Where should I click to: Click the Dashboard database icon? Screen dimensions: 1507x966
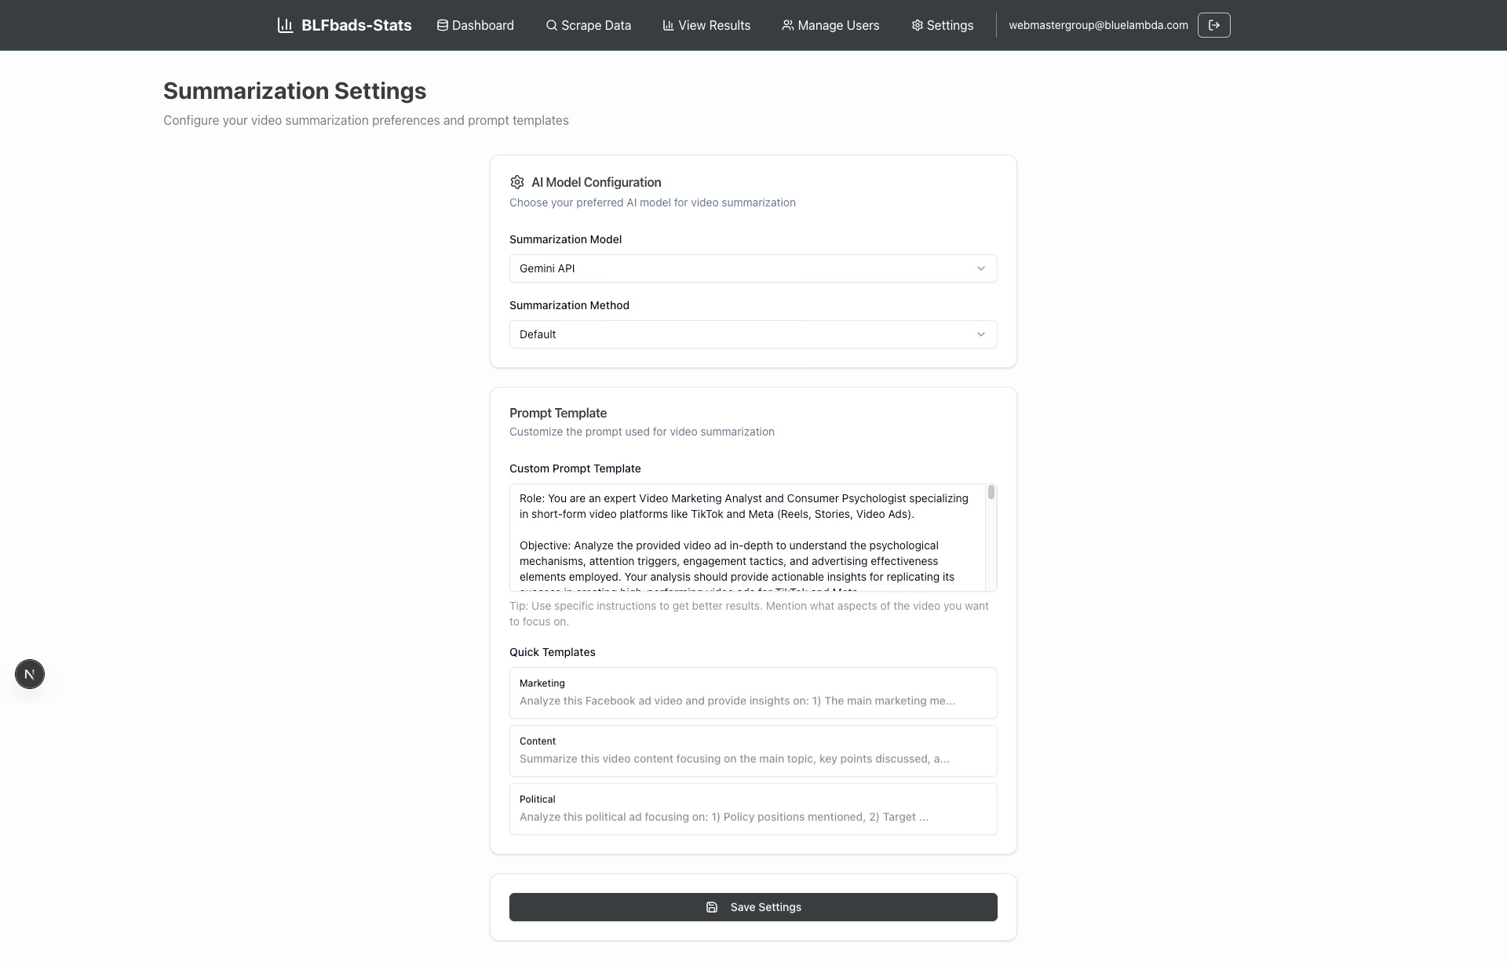[x=443, y=25]
